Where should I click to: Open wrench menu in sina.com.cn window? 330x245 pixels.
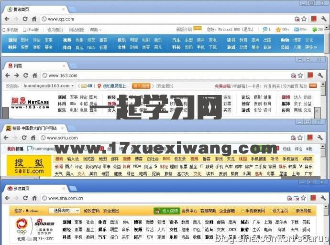pyautogui.click(x=323, y=198)
